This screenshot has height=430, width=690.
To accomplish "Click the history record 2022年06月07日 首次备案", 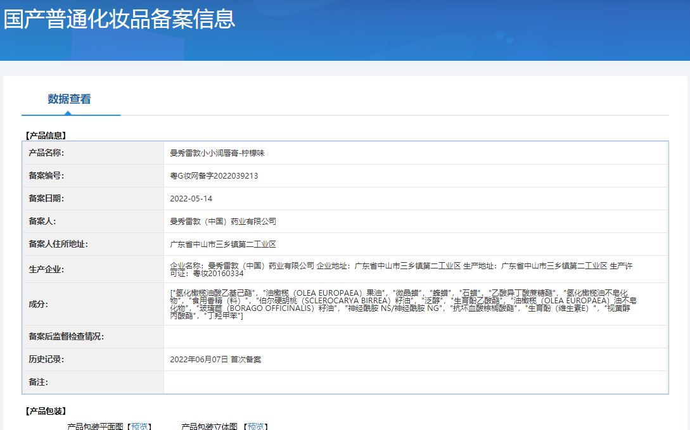I will pos(215,360).
